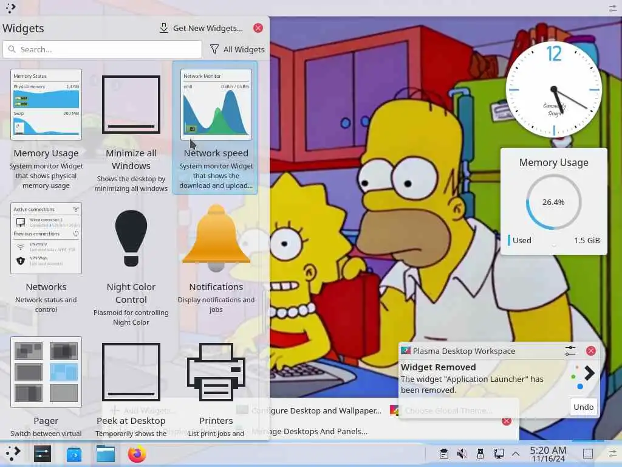This screenshot has height=467, width=622.
Task: Select the Pager widget icon
Action: (x=46, y=372)
